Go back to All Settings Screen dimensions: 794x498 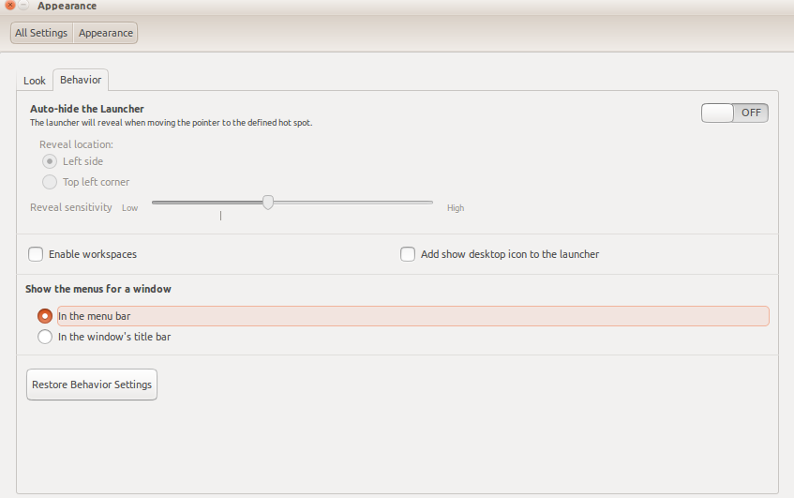pos(41,33)
